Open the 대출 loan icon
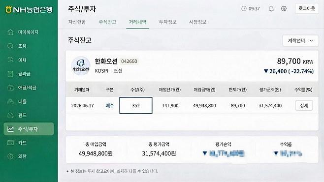This screenshot has height=182, width=324. tap(10, 101)
